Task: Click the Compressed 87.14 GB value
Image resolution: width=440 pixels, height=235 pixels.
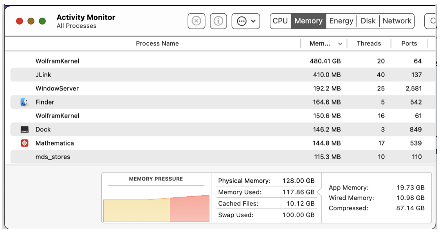Action: pos(410,208)
